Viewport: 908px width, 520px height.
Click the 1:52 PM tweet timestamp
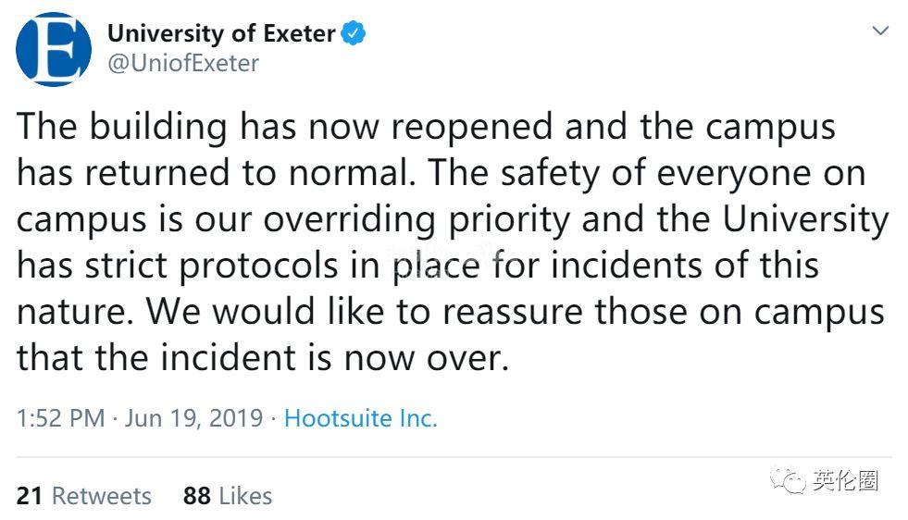coord(60,418)
